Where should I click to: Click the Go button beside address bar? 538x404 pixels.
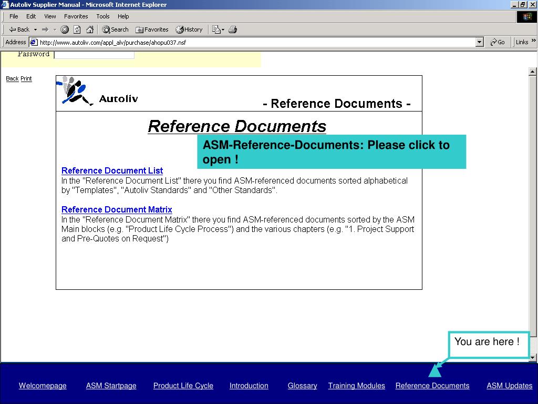tap(498, 42)
